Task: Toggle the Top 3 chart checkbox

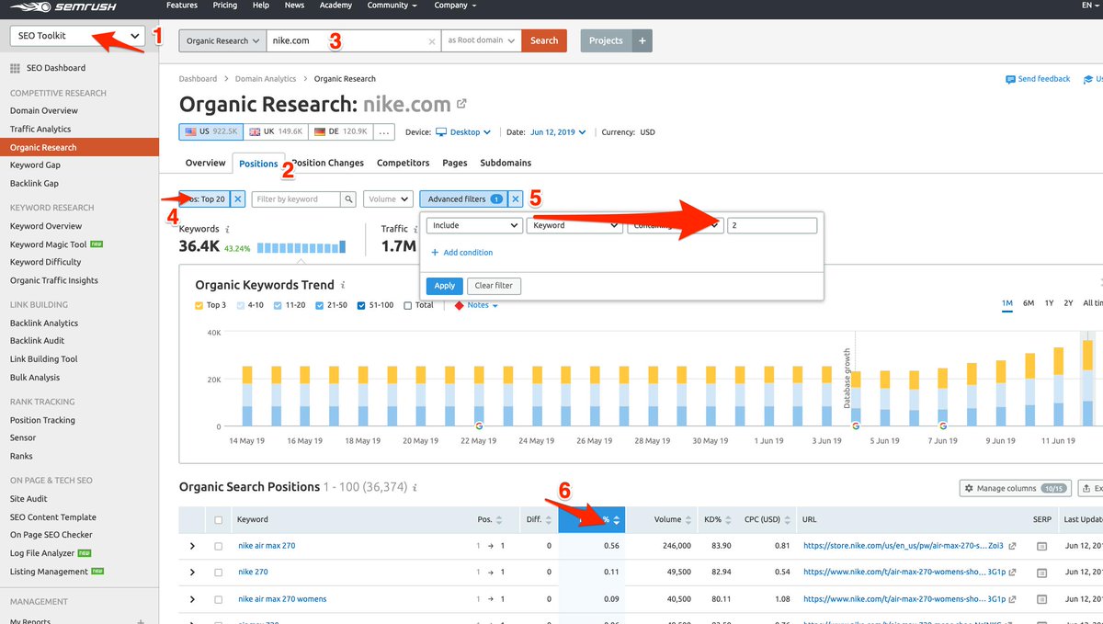Action: point(199,305)
